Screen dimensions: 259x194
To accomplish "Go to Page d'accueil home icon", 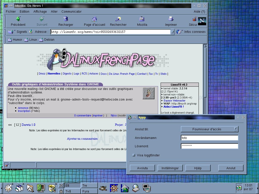I will (95, 19).
